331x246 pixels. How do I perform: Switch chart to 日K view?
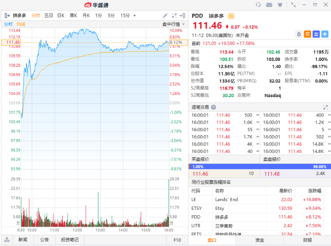[x=61, y=15]
